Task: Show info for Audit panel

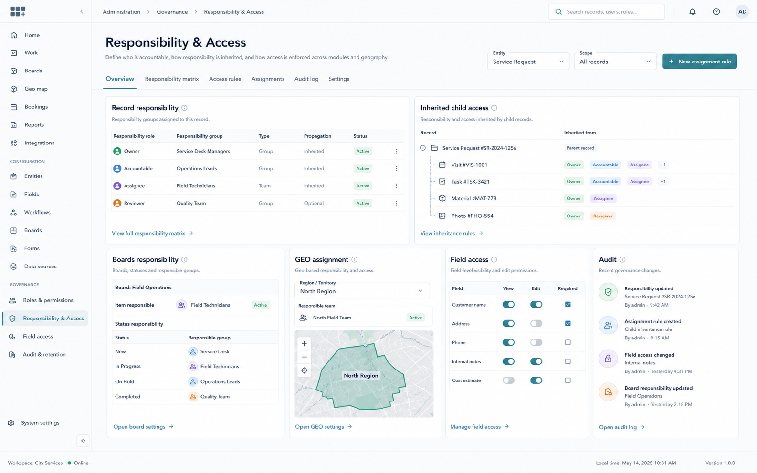Action: coord(622,260)
